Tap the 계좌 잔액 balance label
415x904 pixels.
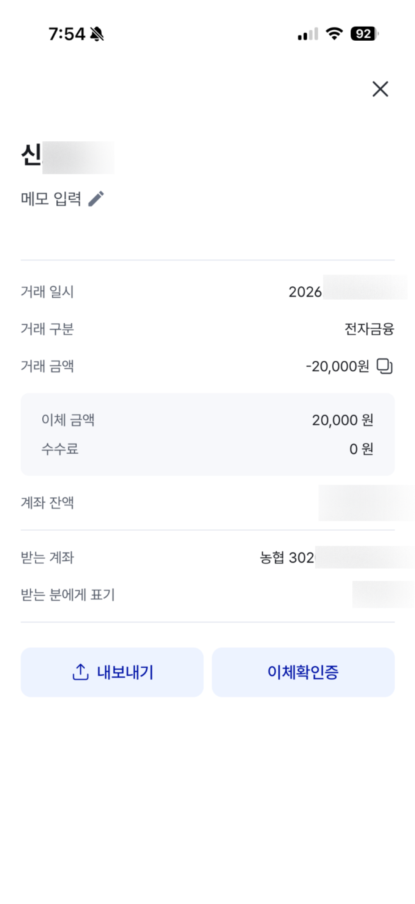pyautogui.click(x=47, y=503)
